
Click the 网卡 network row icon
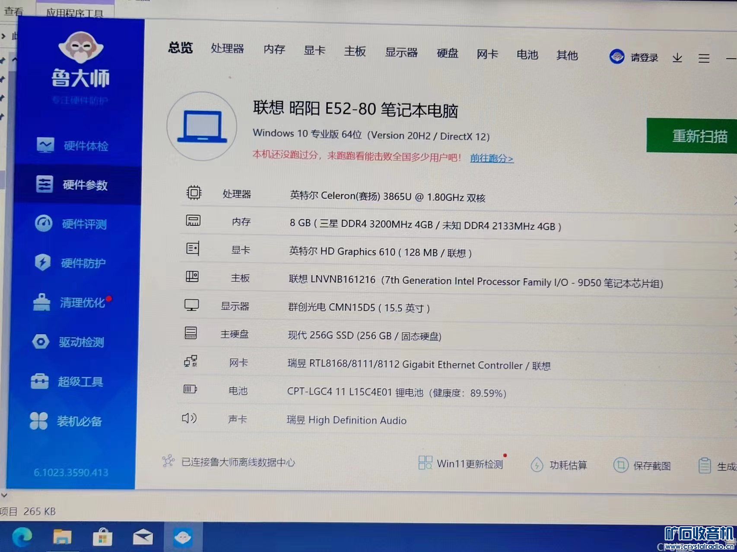pos(191,361)
